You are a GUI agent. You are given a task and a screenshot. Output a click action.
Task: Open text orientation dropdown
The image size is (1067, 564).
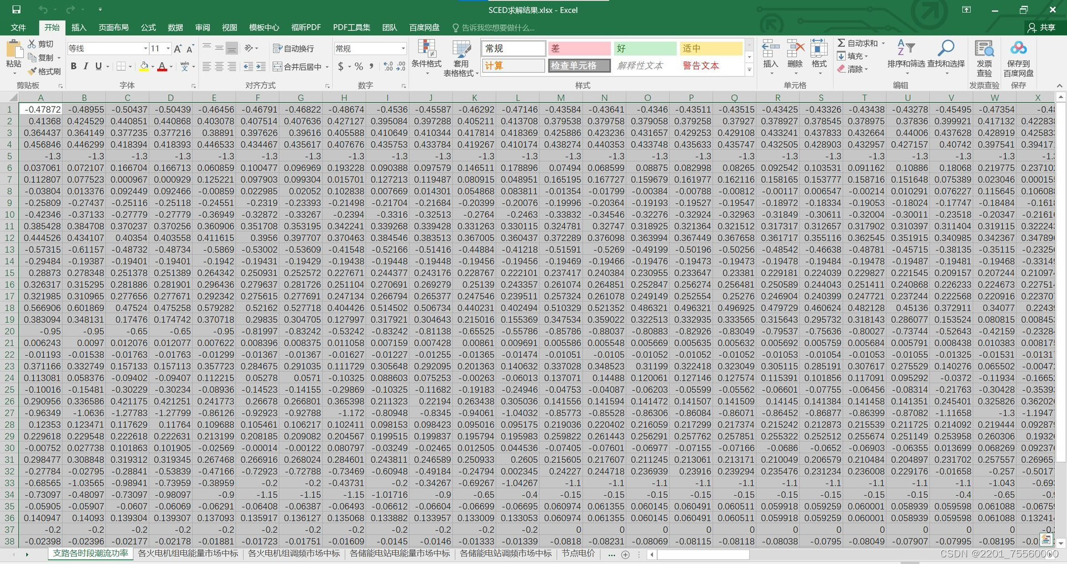(x=252, y=48)
